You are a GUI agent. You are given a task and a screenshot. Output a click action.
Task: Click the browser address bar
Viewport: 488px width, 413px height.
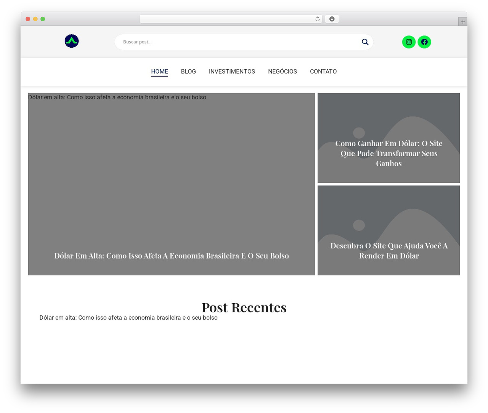pos(231,19)
